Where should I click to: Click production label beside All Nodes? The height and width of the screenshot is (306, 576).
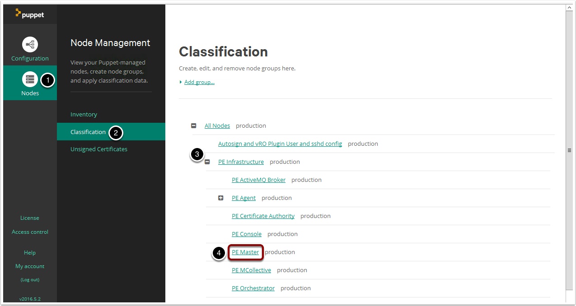click(x=251, y=126)
